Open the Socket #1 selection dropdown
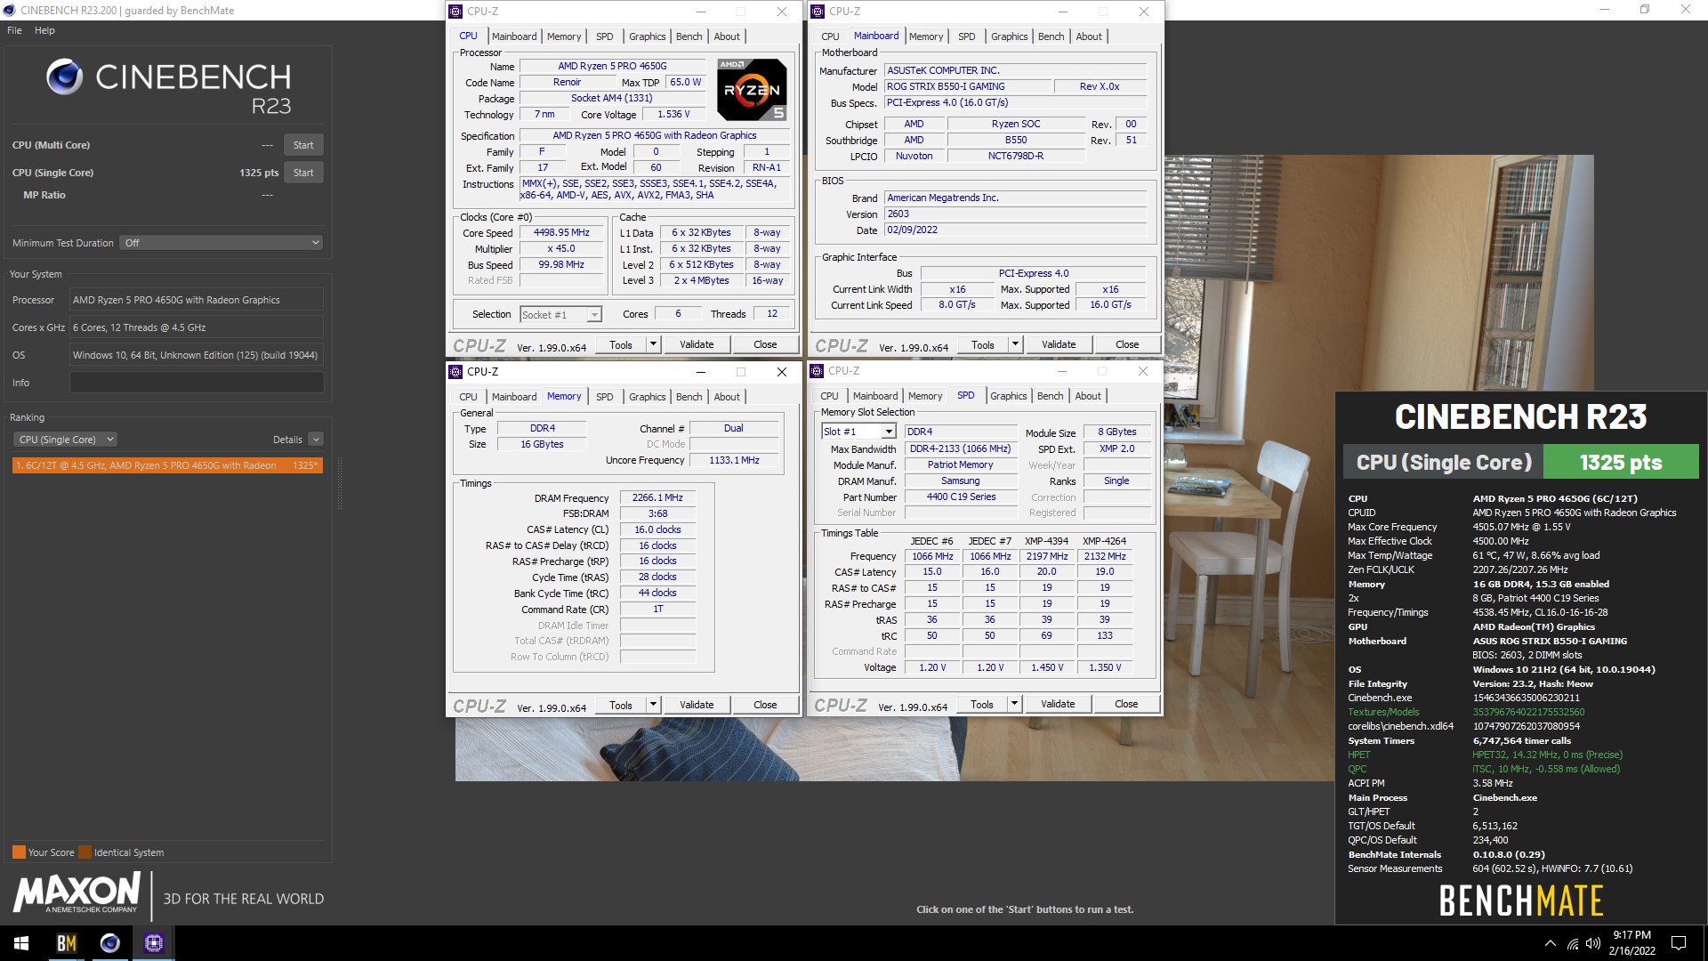The image size is (1708, 961). (560, 315)
